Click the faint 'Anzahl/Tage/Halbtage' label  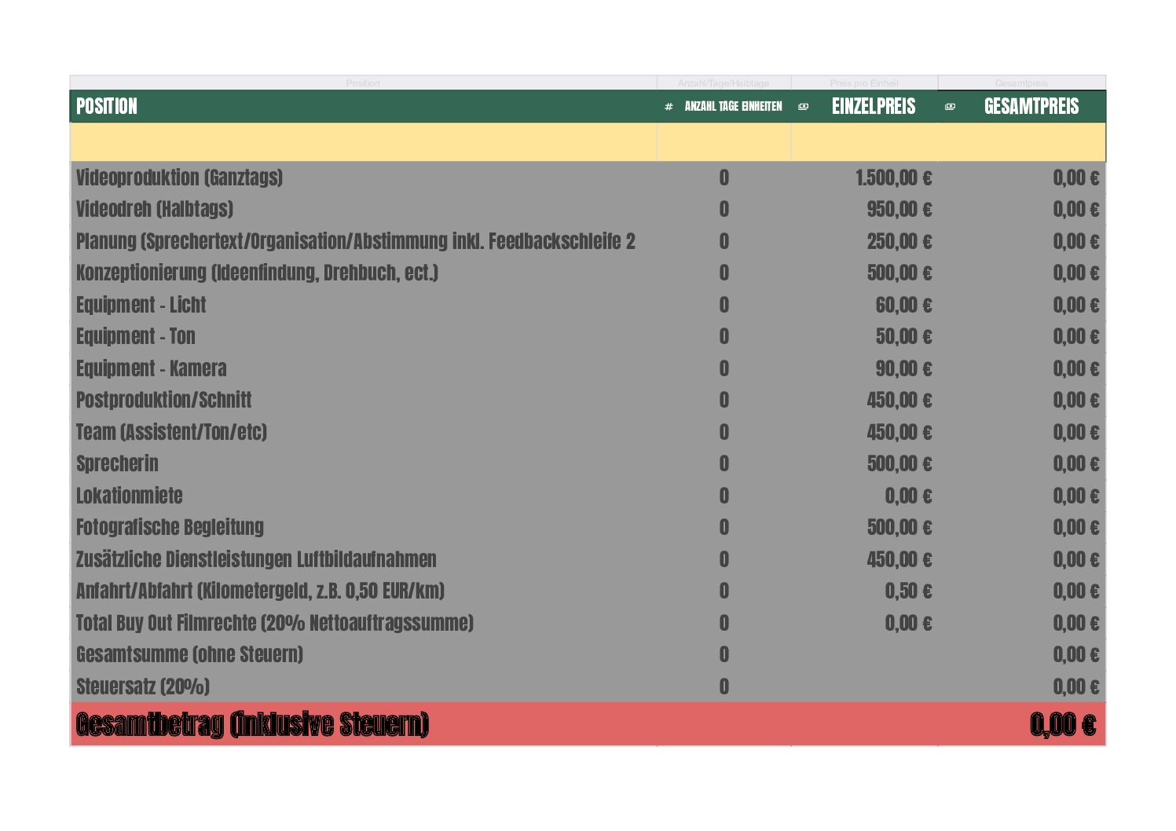(724, 83)
